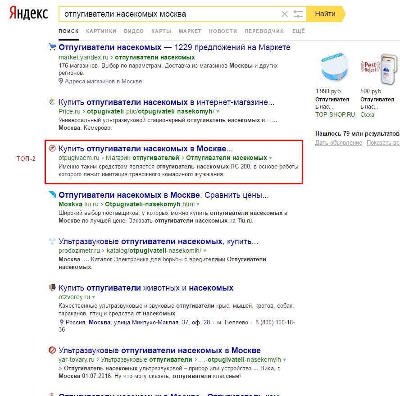Click the otpugivaem.ru favicon
The image size is (400, 396).
tap(52, 148)
